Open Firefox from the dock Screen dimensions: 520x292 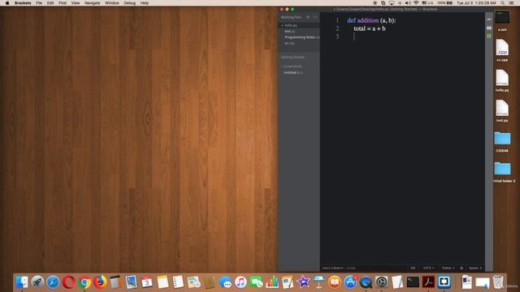click(x=100, y=282)
